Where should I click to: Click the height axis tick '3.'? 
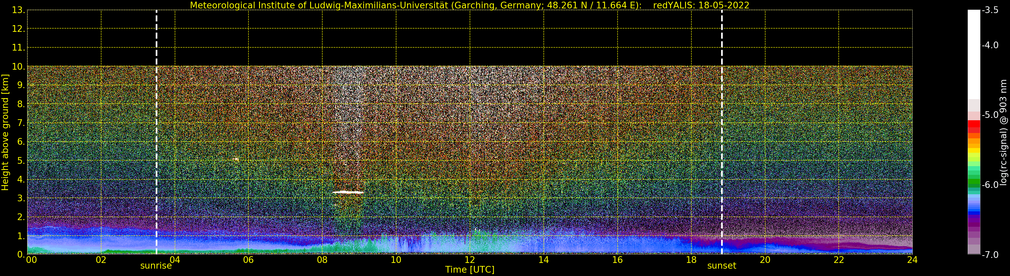click(21, 199)
